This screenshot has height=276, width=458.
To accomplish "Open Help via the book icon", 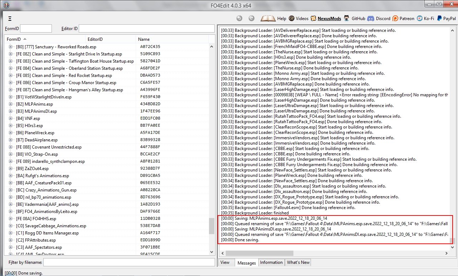I will (x=268, y=18).
